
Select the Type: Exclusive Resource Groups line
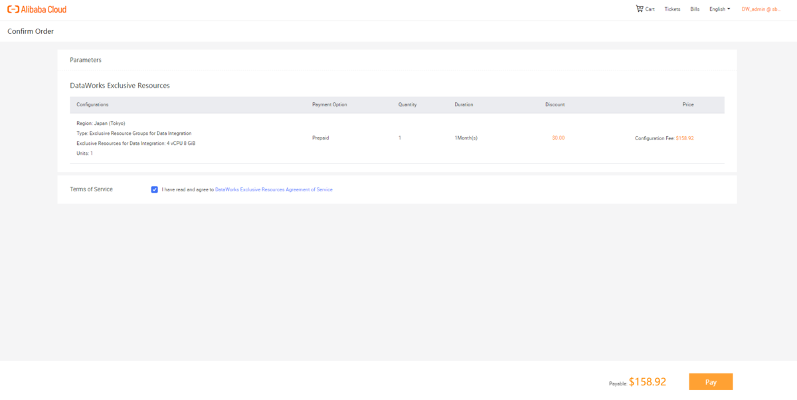[134, 133]
